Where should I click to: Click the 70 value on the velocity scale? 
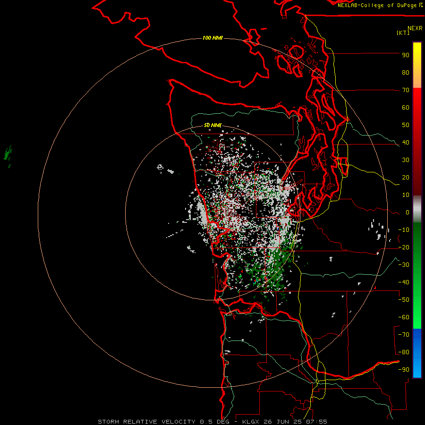[x=406, y=90]
